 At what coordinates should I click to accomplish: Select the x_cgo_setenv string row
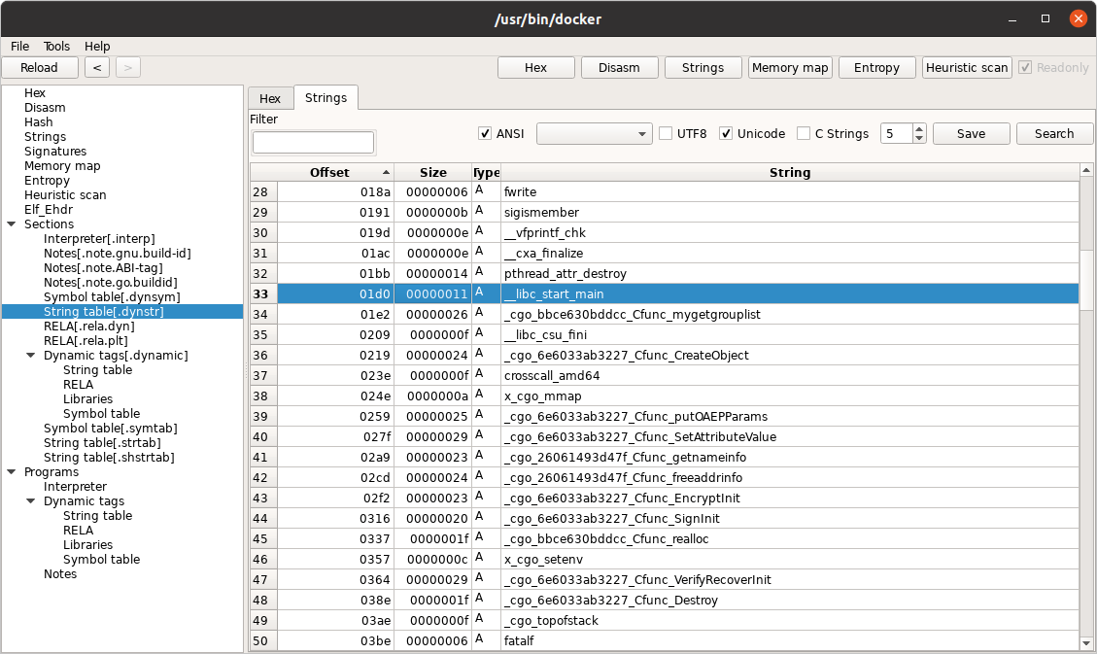pyautogui.click(x=664, y=560)
